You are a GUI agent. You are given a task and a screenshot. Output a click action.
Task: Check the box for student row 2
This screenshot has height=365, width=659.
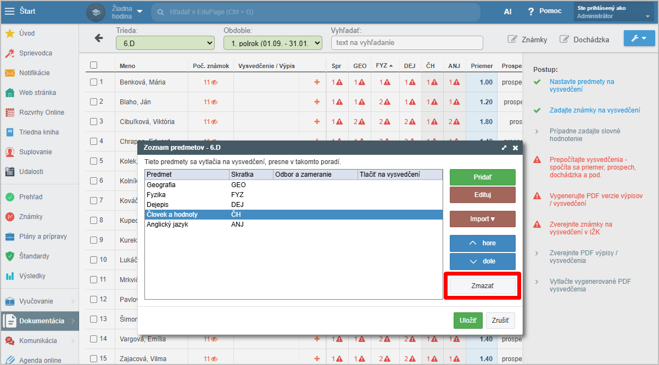pos(93,102)
